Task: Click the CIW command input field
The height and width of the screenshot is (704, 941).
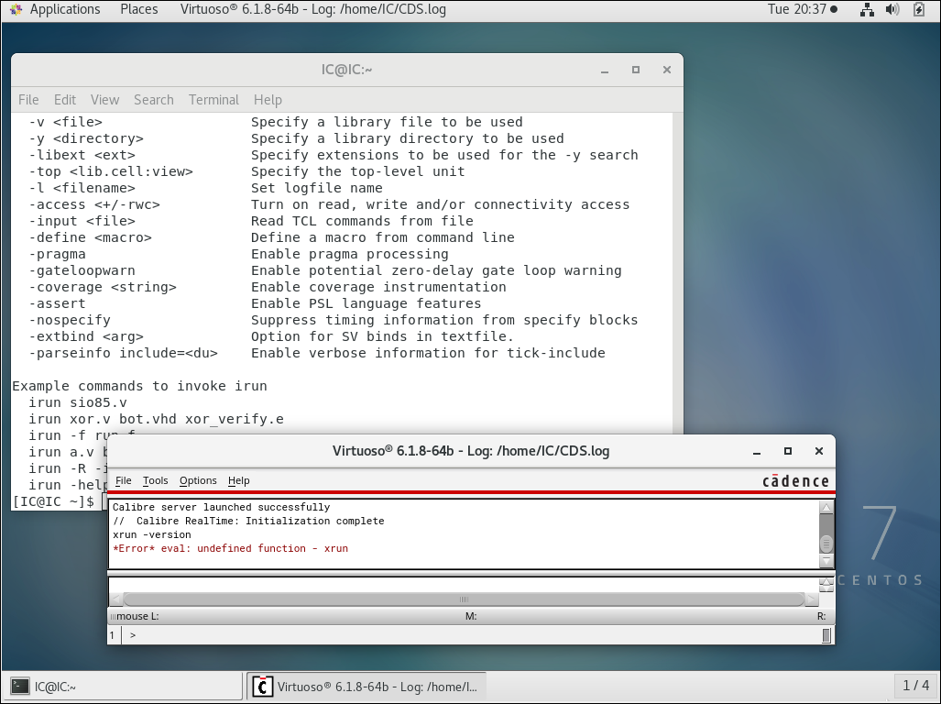Action: point(472,634)
